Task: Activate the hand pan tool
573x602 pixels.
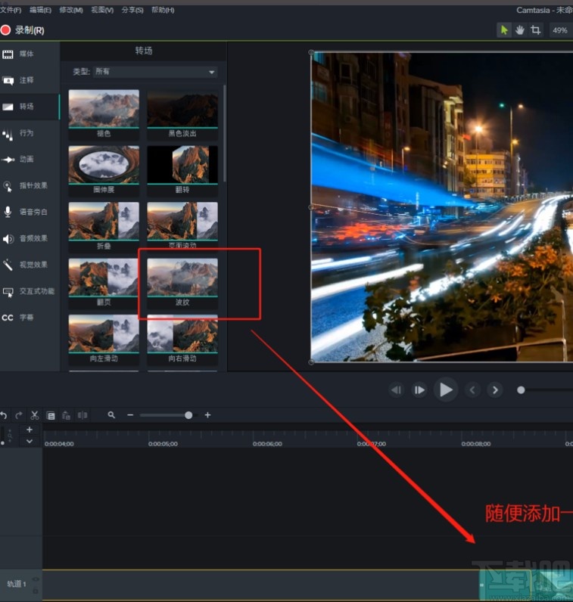Action: [519, 30]
